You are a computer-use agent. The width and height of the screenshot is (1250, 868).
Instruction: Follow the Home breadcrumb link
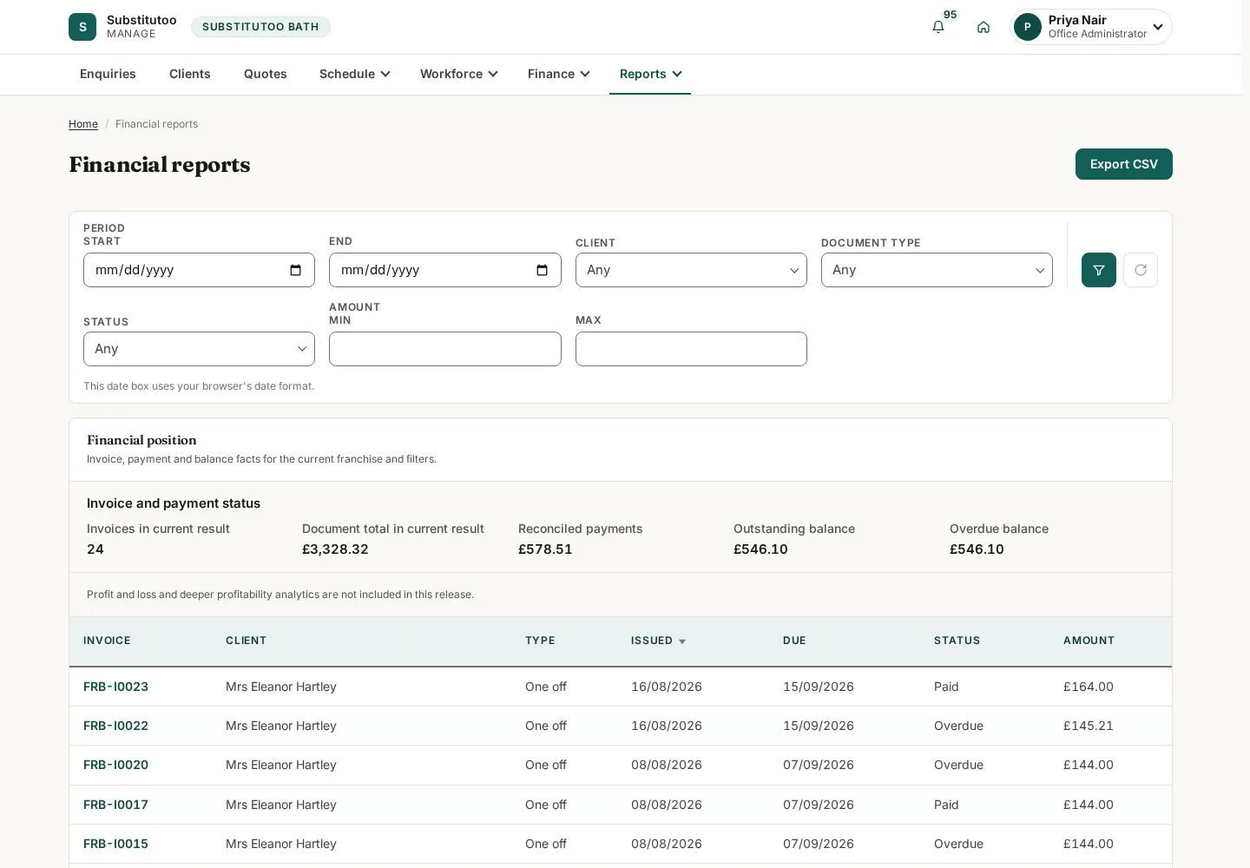pyautogui.click(x=83, y=124)
